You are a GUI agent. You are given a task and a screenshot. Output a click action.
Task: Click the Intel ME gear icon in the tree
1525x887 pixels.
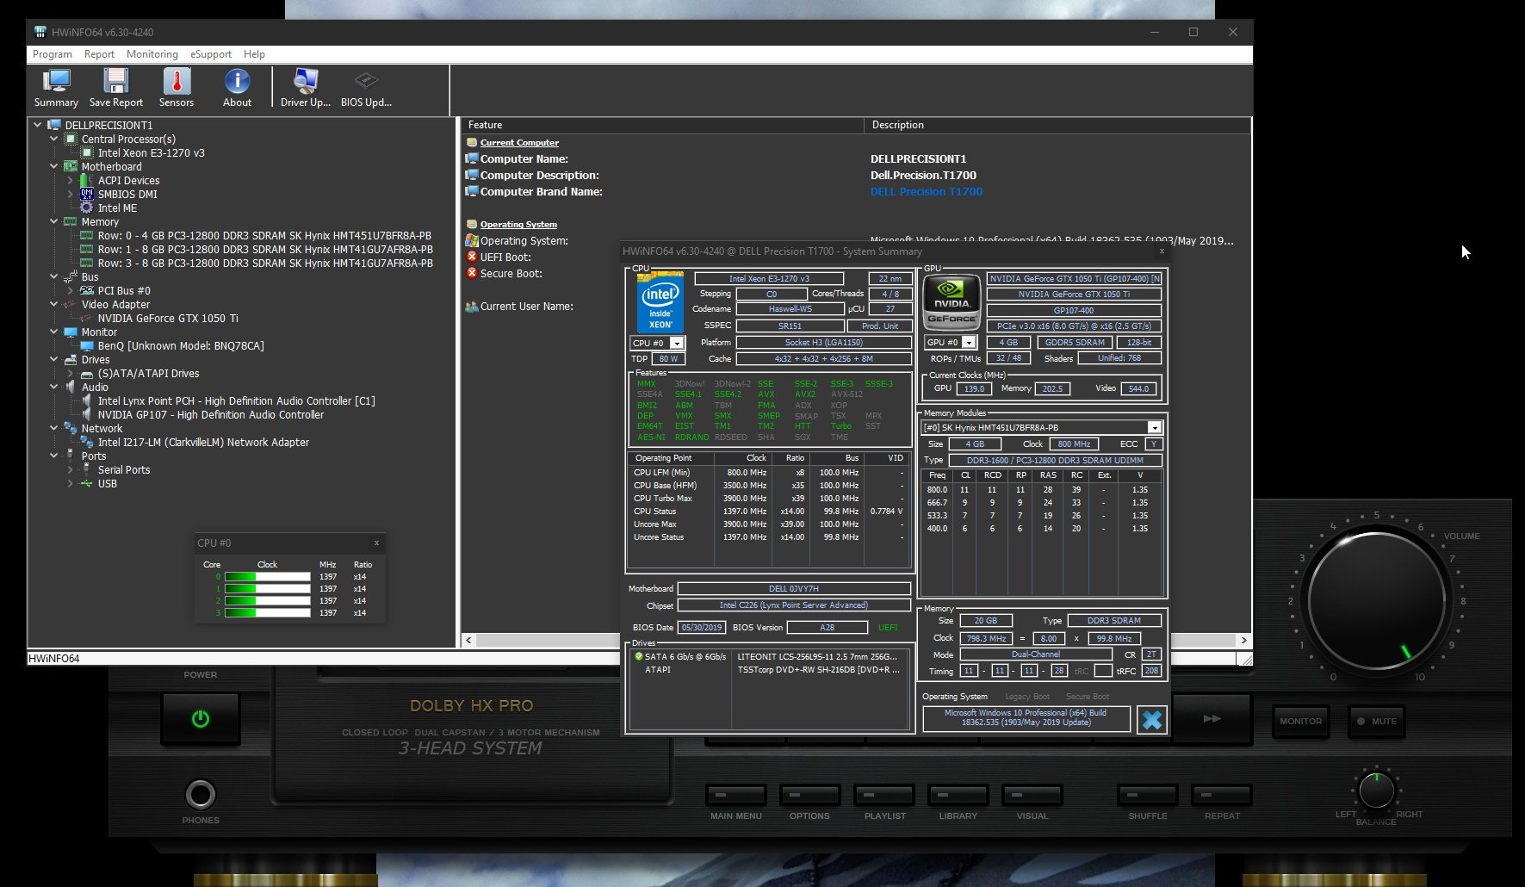(x=87, y=208)
